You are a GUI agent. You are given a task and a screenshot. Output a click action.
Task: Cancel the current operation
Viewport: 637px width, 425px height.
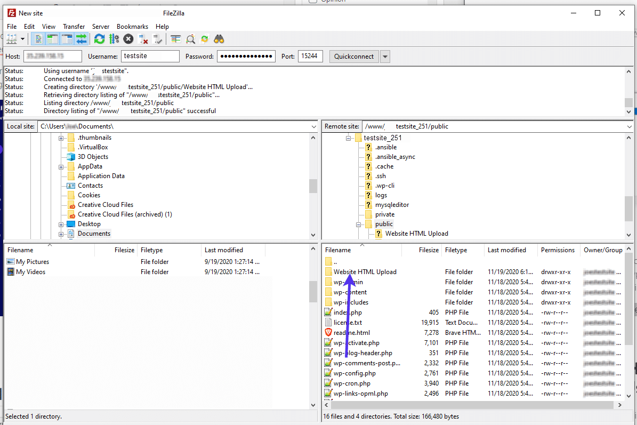[x=128, y=38]
